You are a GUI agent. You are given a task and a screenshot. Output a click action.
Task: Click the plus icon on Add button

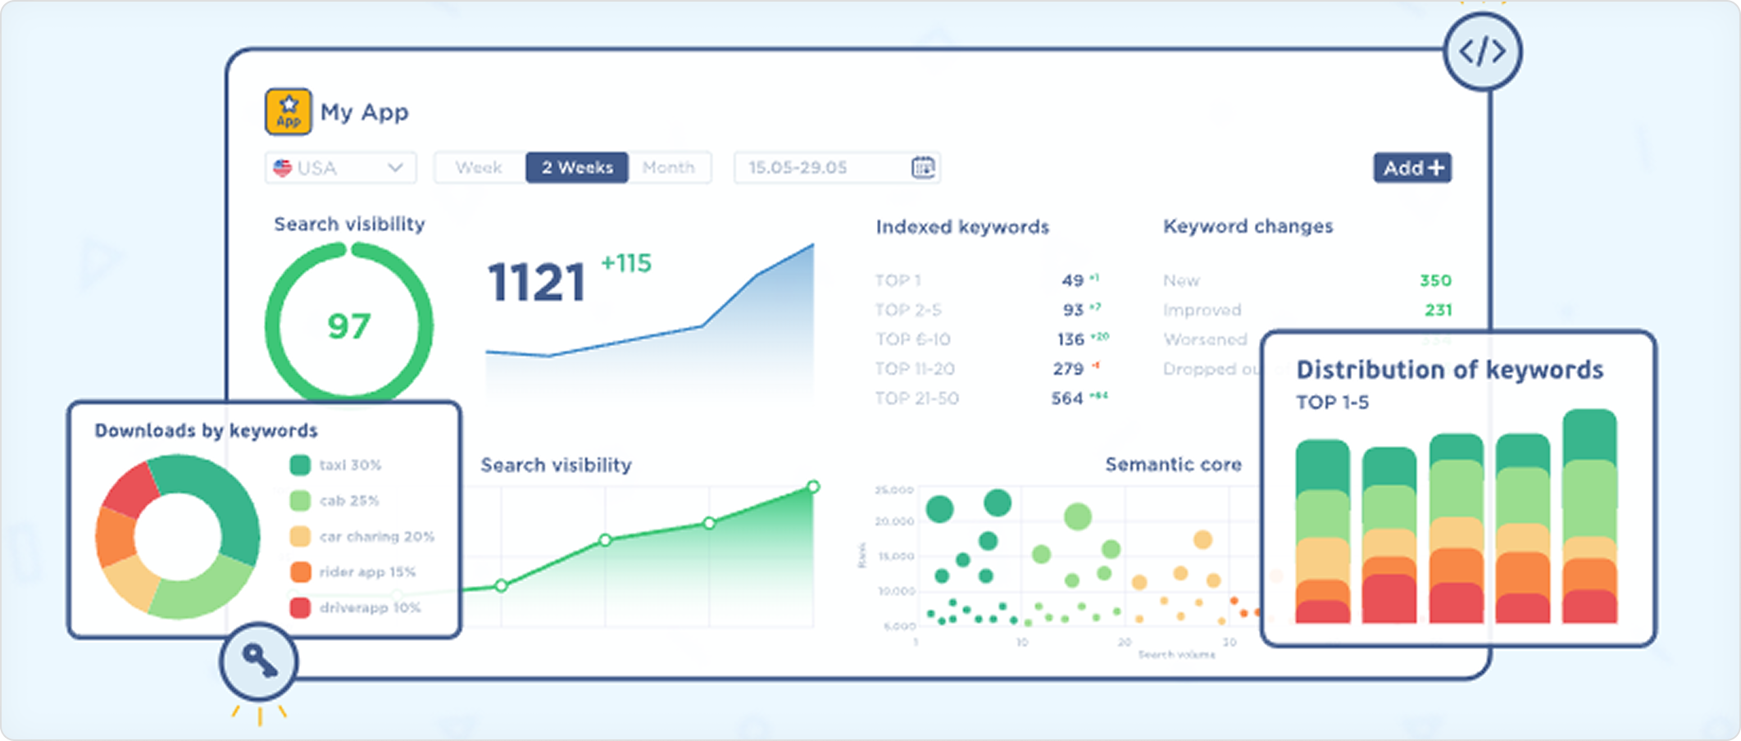tap(1435, 168)
